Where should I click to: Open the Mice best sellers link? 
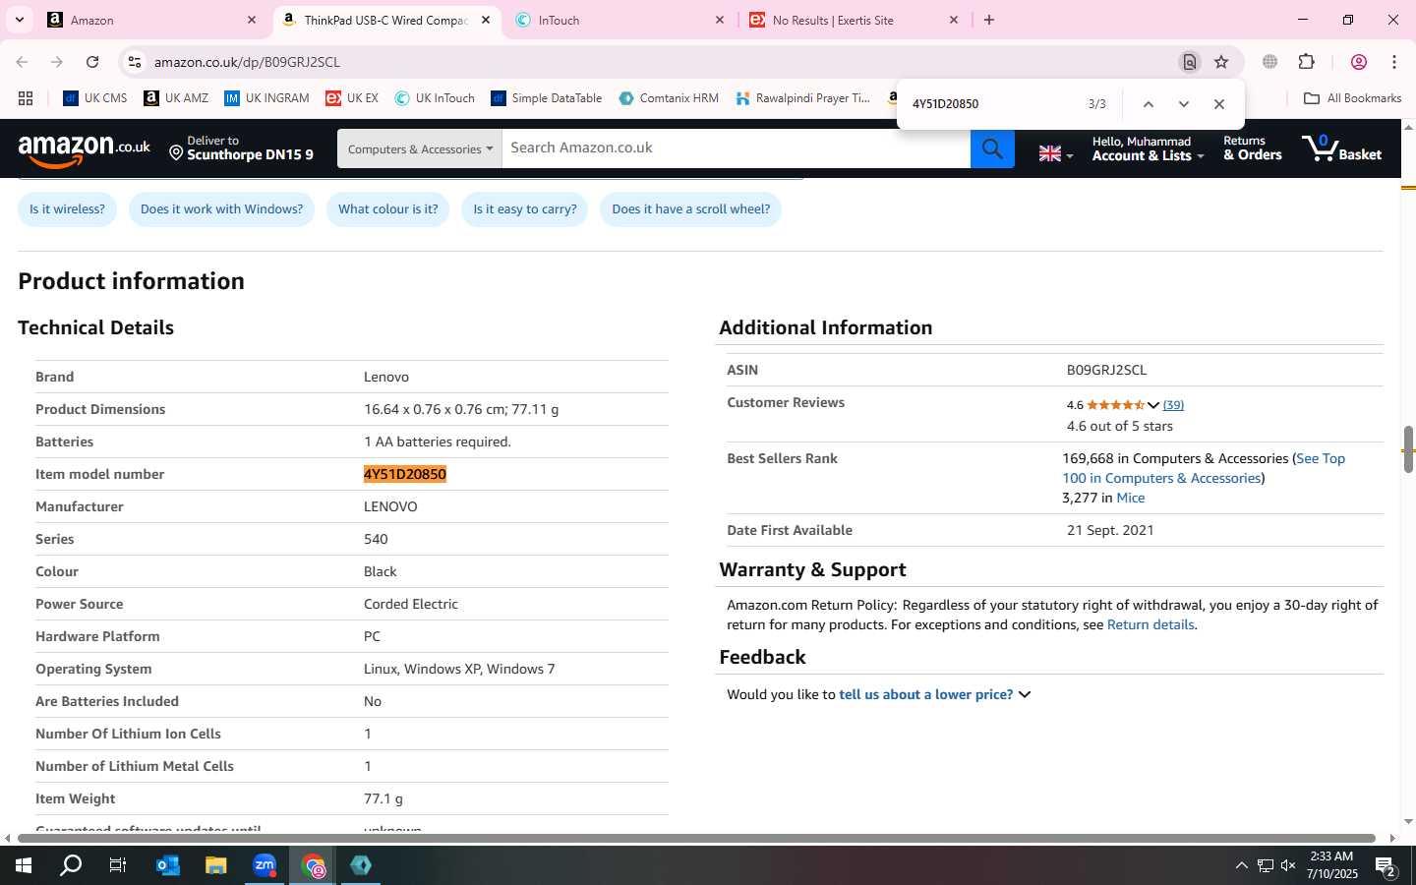click(1131, 499)
